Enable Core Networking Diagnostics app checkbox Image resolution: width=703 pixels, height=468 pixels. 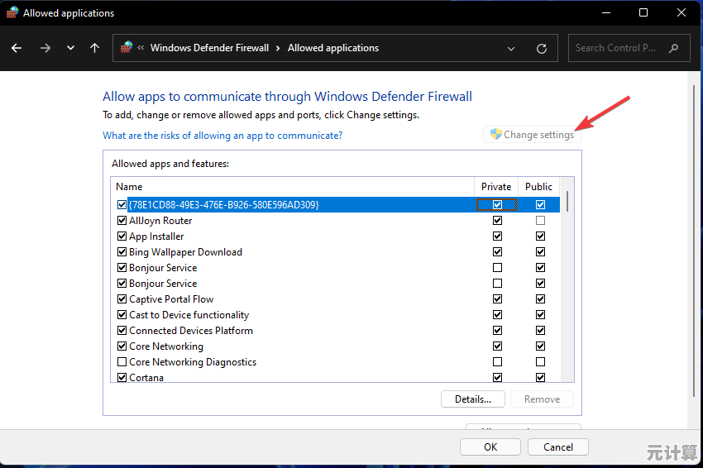pos(122,362)
